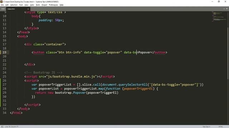Open the Help menu
229x128 pixels.
click(x=62, y=5)
